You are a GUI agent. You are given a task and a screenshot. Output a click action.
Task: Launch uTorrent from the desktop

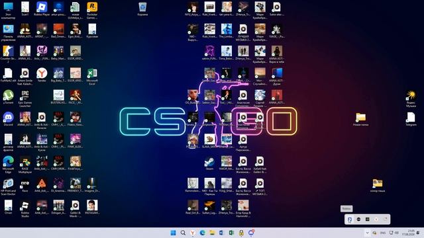pos(8,97)
